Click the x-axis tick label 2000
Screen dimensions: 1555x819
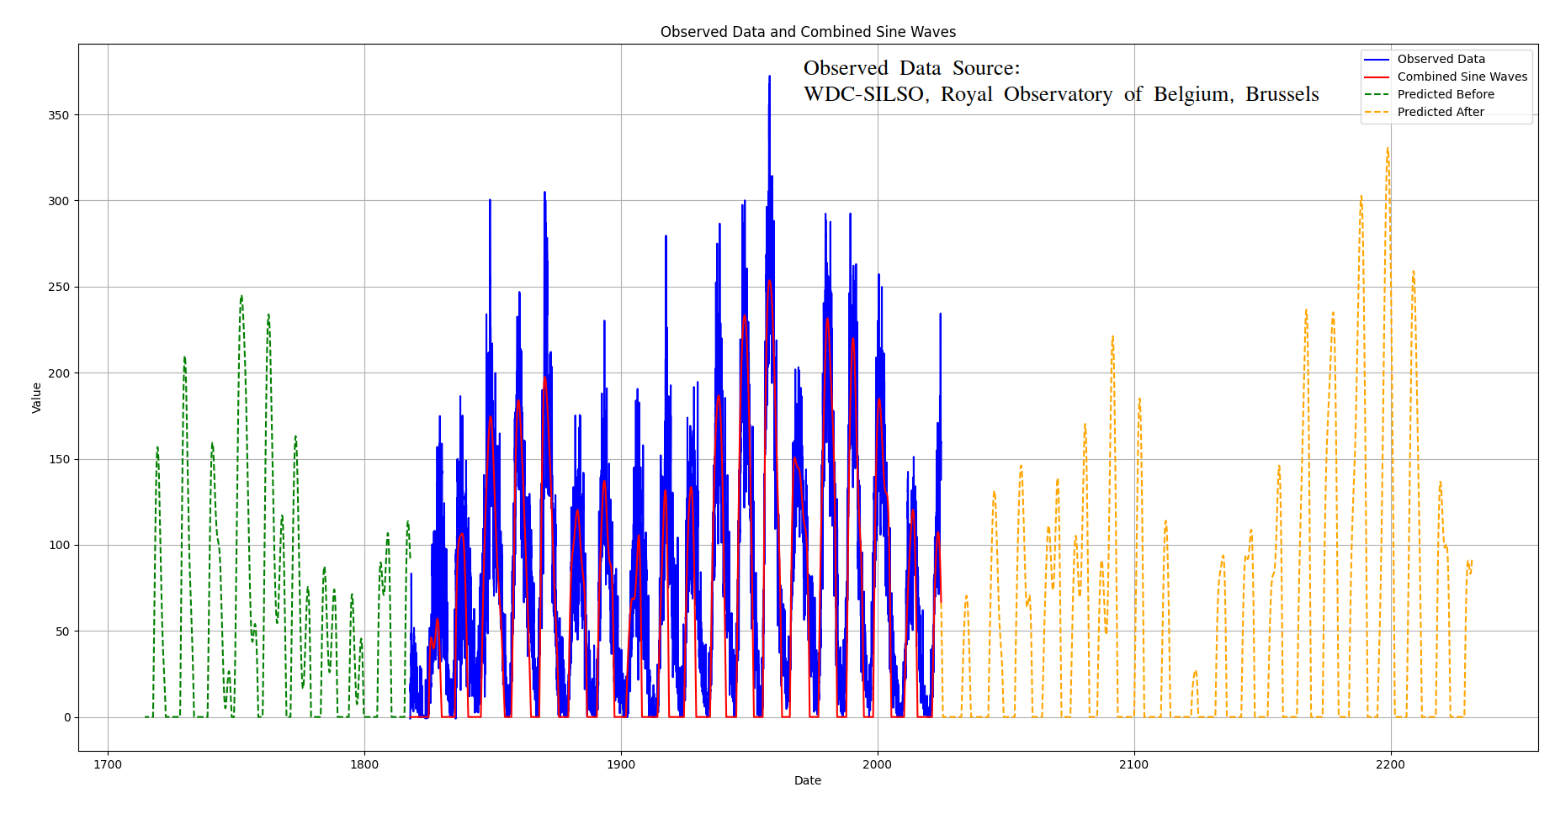[x=878, y=764]
